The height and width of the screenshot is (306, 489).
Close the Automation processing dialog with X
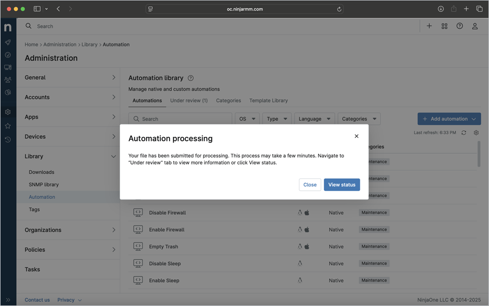coord(356,136)
